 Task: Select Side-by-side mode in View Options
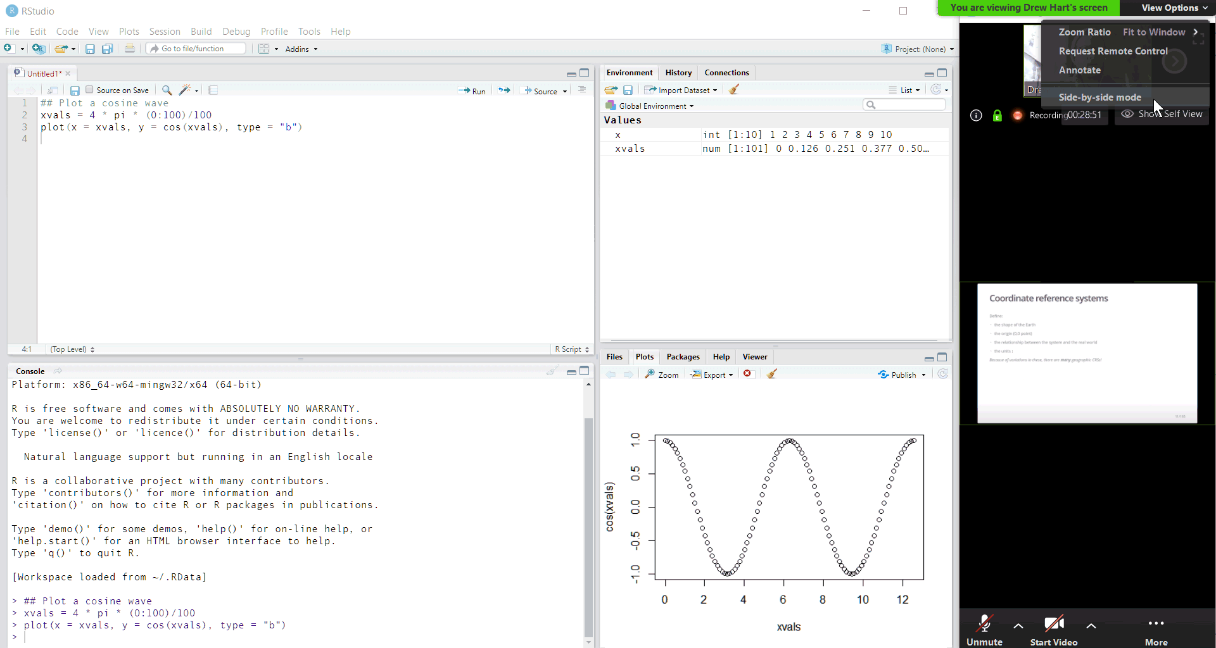point(1099,97)
